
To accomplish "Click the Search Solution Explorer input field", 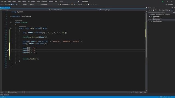I will (160, 13).
